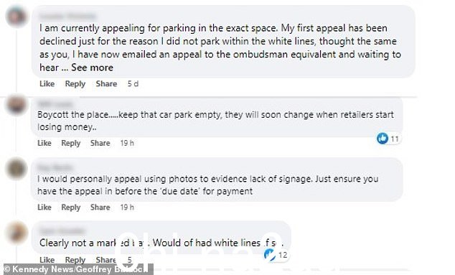
Task: Reply to the Boycott the place comment
Action: click(71, 143)
